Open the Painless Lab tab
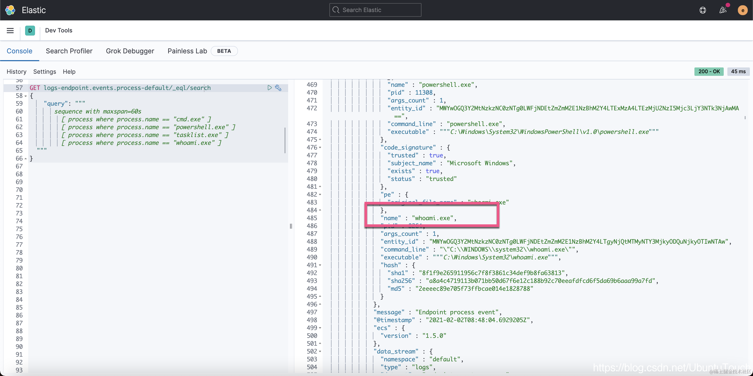753x376 pixels. (187, 51)
